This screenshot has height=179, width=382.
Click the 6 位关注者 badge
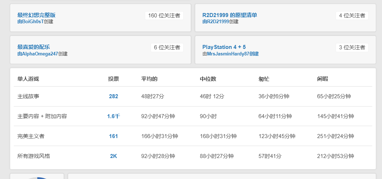(x=167, y=47)
